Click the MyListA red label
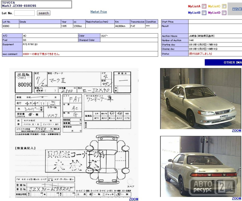This screenshot has height=201, width=242. click(194, 6)
